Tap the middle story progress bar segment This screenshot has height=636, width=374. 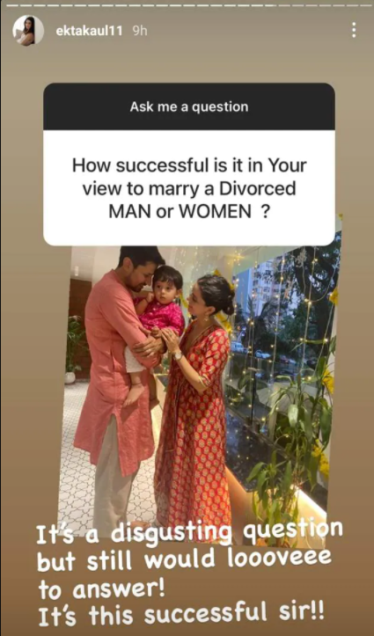click(x=188, y=5)
